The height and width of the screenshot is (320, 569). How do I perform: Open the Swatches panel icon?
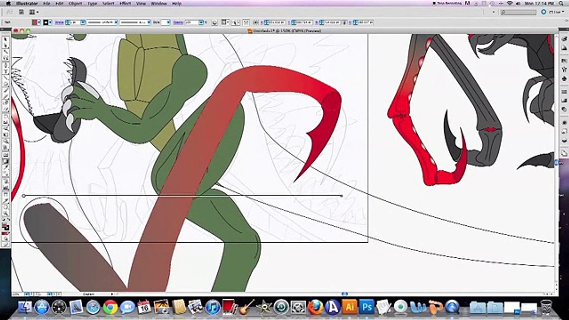point(564,60)
